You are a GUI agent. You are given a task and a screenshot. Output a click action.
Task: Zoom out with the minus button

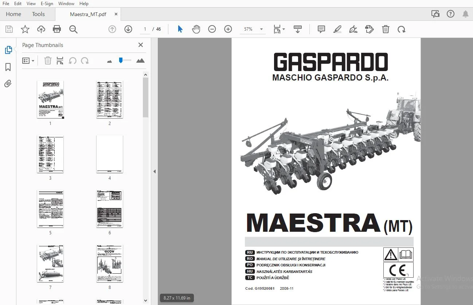click(212, 29)
